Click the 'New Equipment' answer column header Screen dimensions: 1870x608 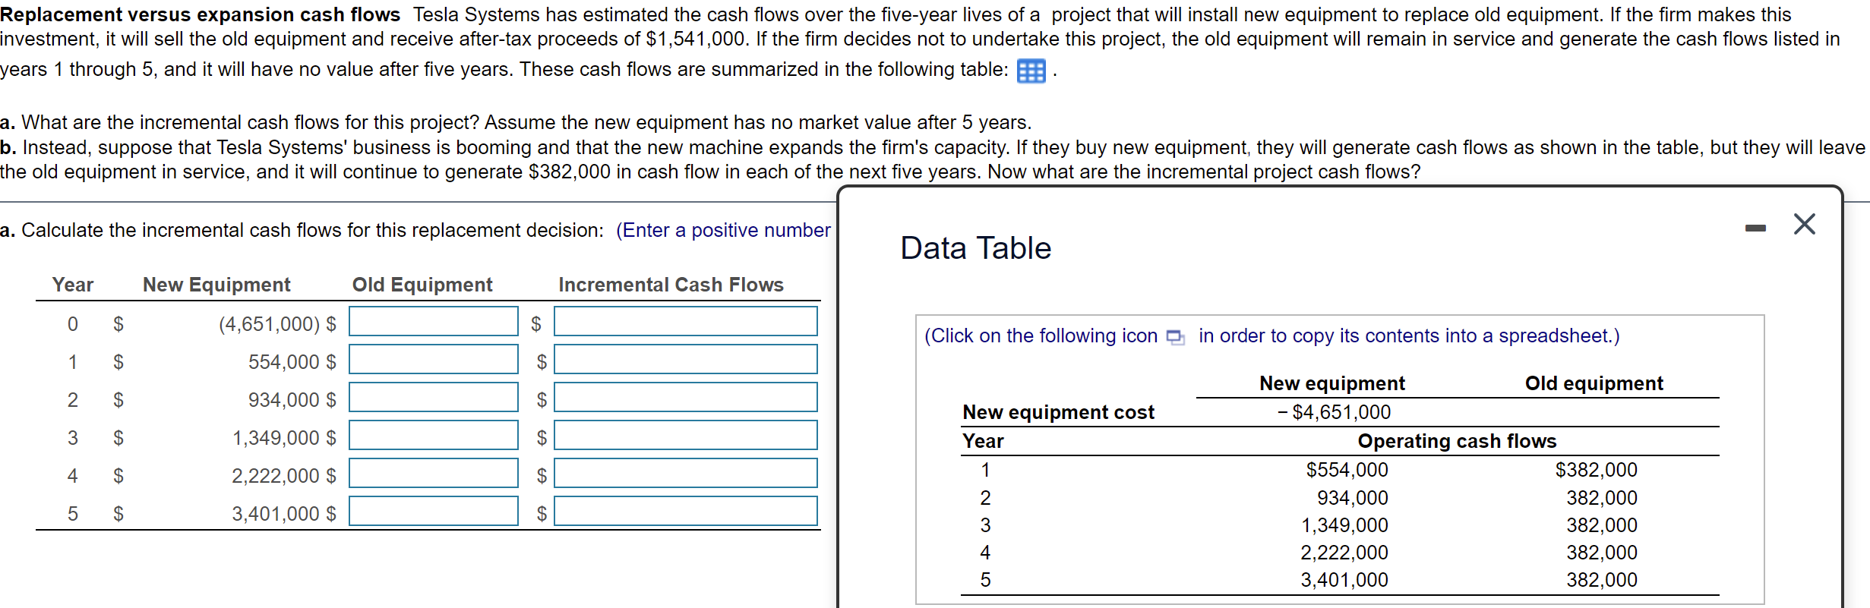click(x=216, y=285)
